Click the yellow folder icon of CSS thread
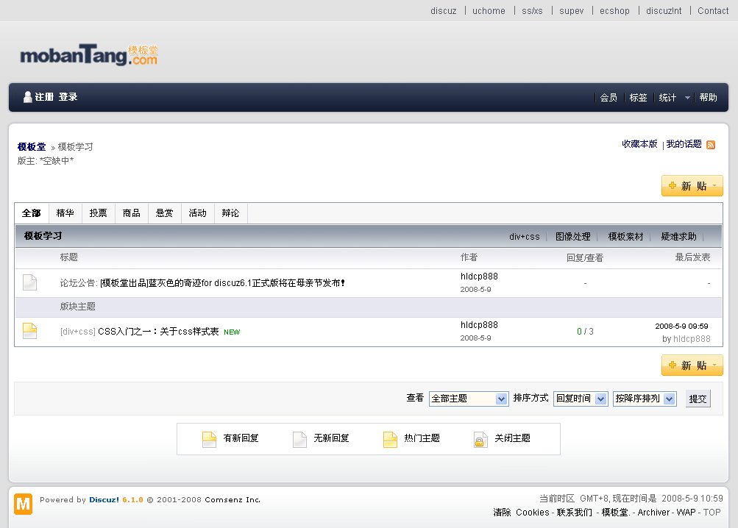Image resolution: width=738 pixels, height=528 pixels. [x=29, y=331]
